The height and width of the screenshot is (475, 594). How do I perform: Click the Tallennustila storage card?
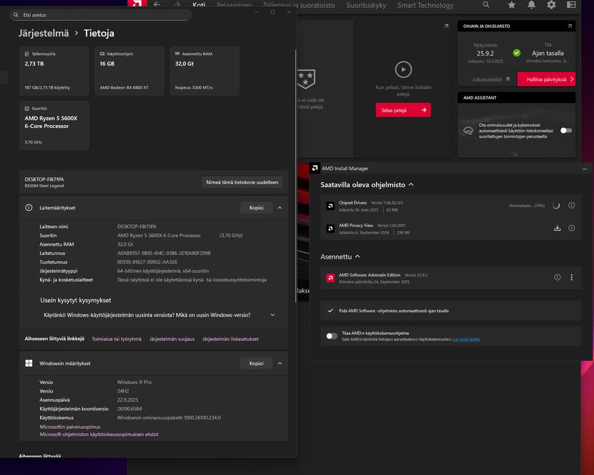[x=54, y=71]
